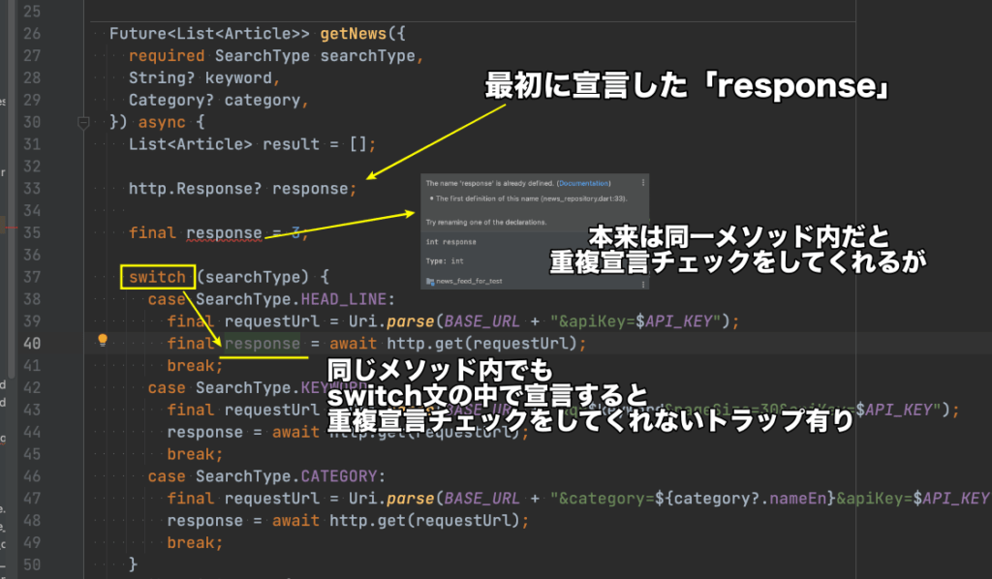Click the getNews method name
The width and height of the screenshot is (992, 579).
point(353,34)
